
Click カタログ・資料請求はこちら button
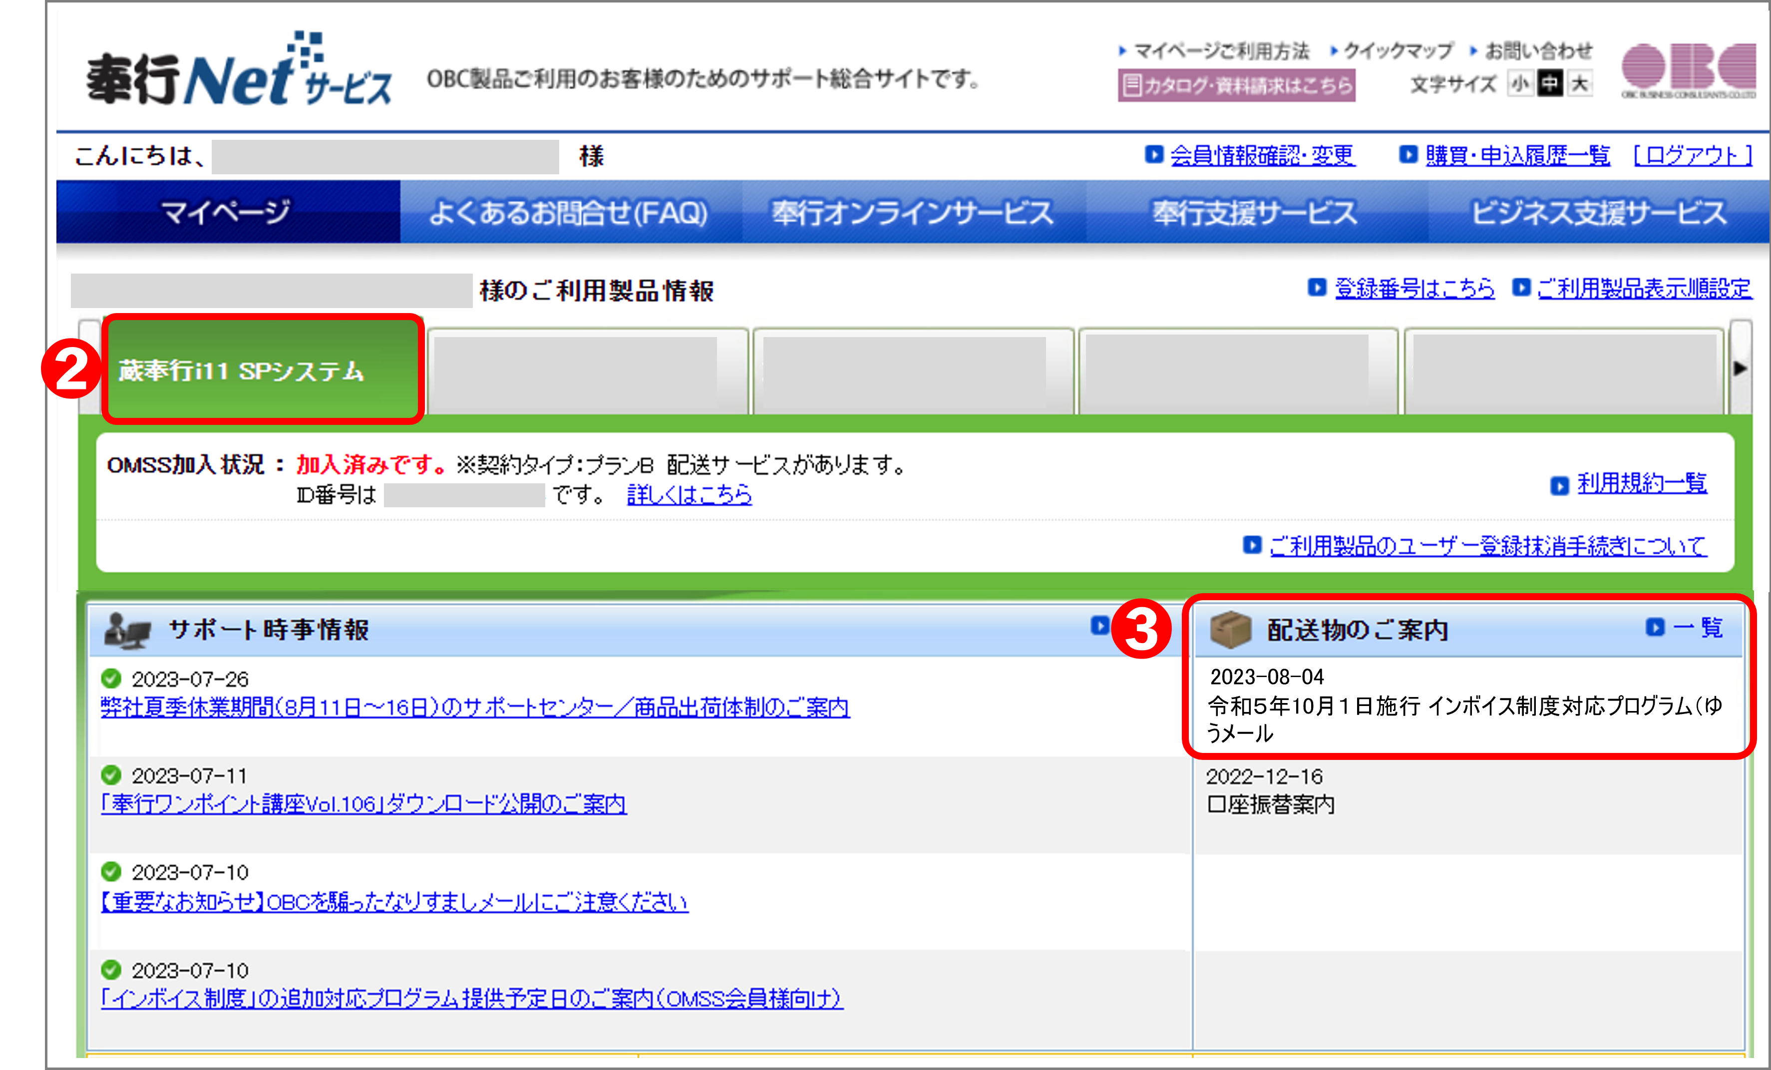coord(1236,85)
